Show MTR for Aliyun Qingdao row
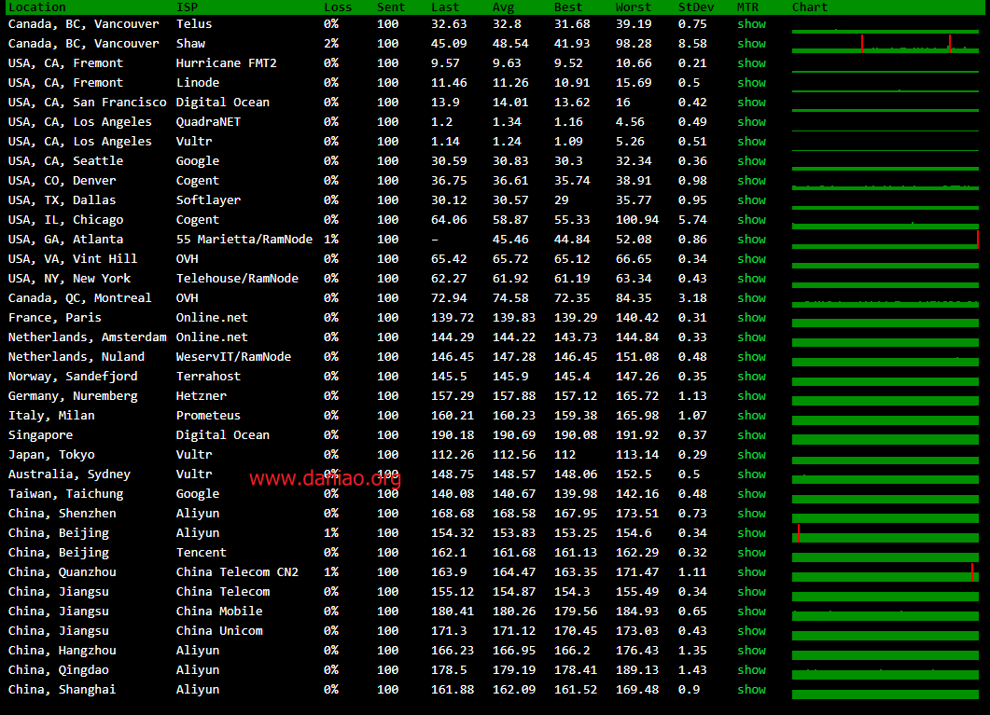990x715 pixels. click(751, 669)
